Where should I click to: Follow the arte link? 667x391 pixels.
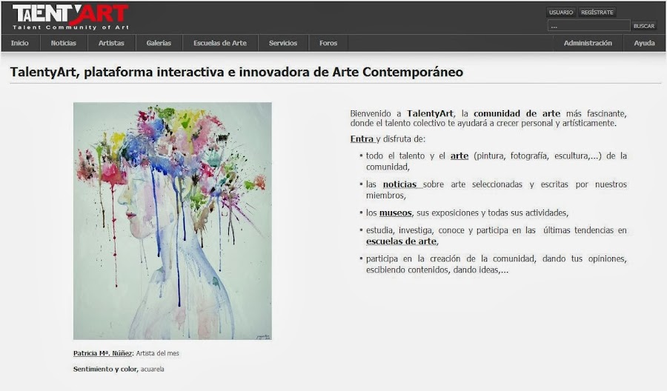(x=459, y=156)
